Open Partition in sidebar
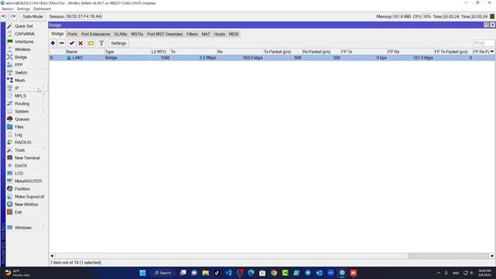This screenshot has width=496, height=279. (x=22, y=189)
